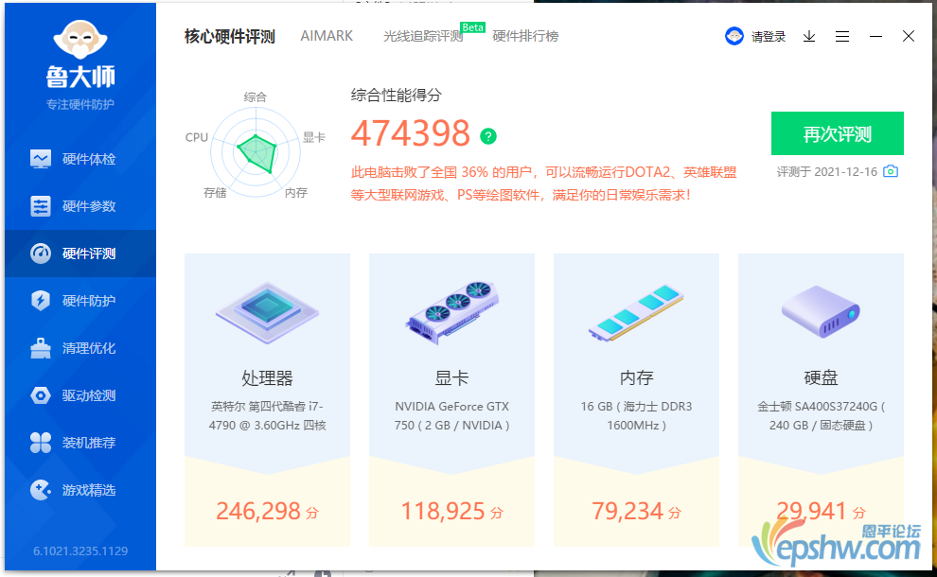Viewport: 937px width, 577px height.
Task: Click the 硬盘 card title
Action: (x=821, y=378)
